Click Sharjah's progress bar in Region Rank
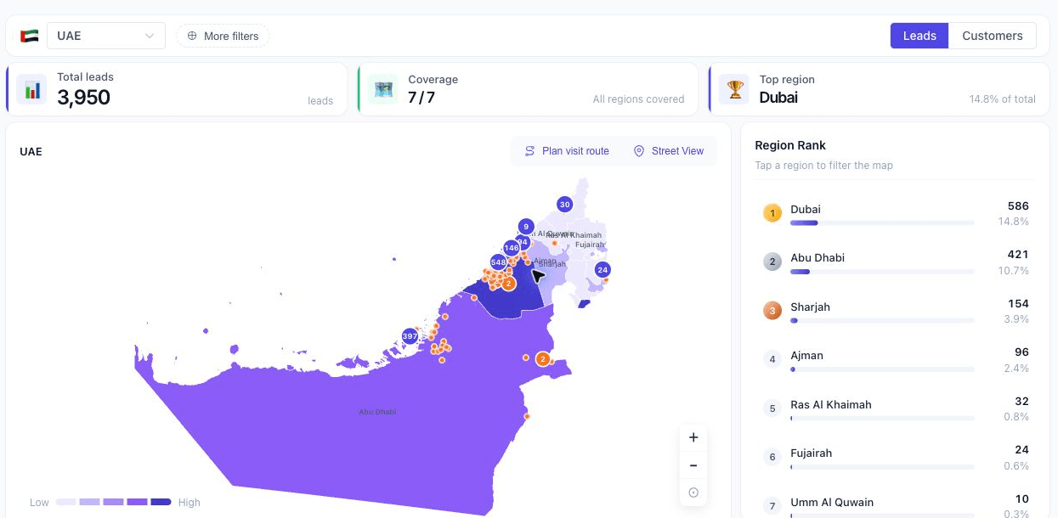This screenshot has height=518, width=1058. [882, 321]
